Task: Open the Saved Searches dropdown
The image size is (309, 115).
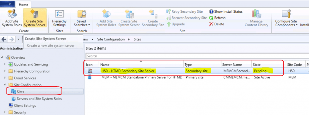Action: 81,18
